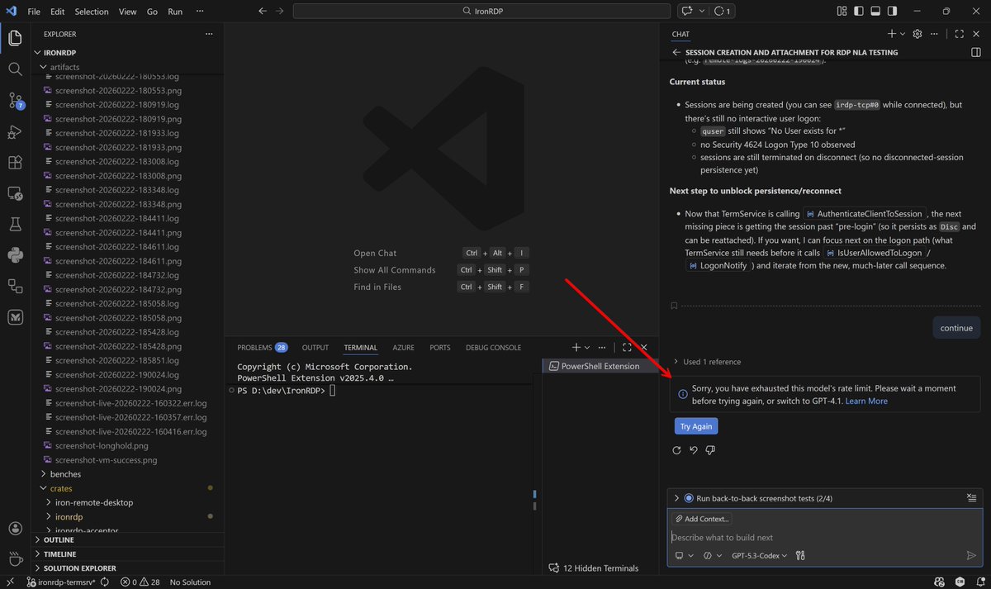
Task: Give thumbs down to chat response
Action: [710, 450]
